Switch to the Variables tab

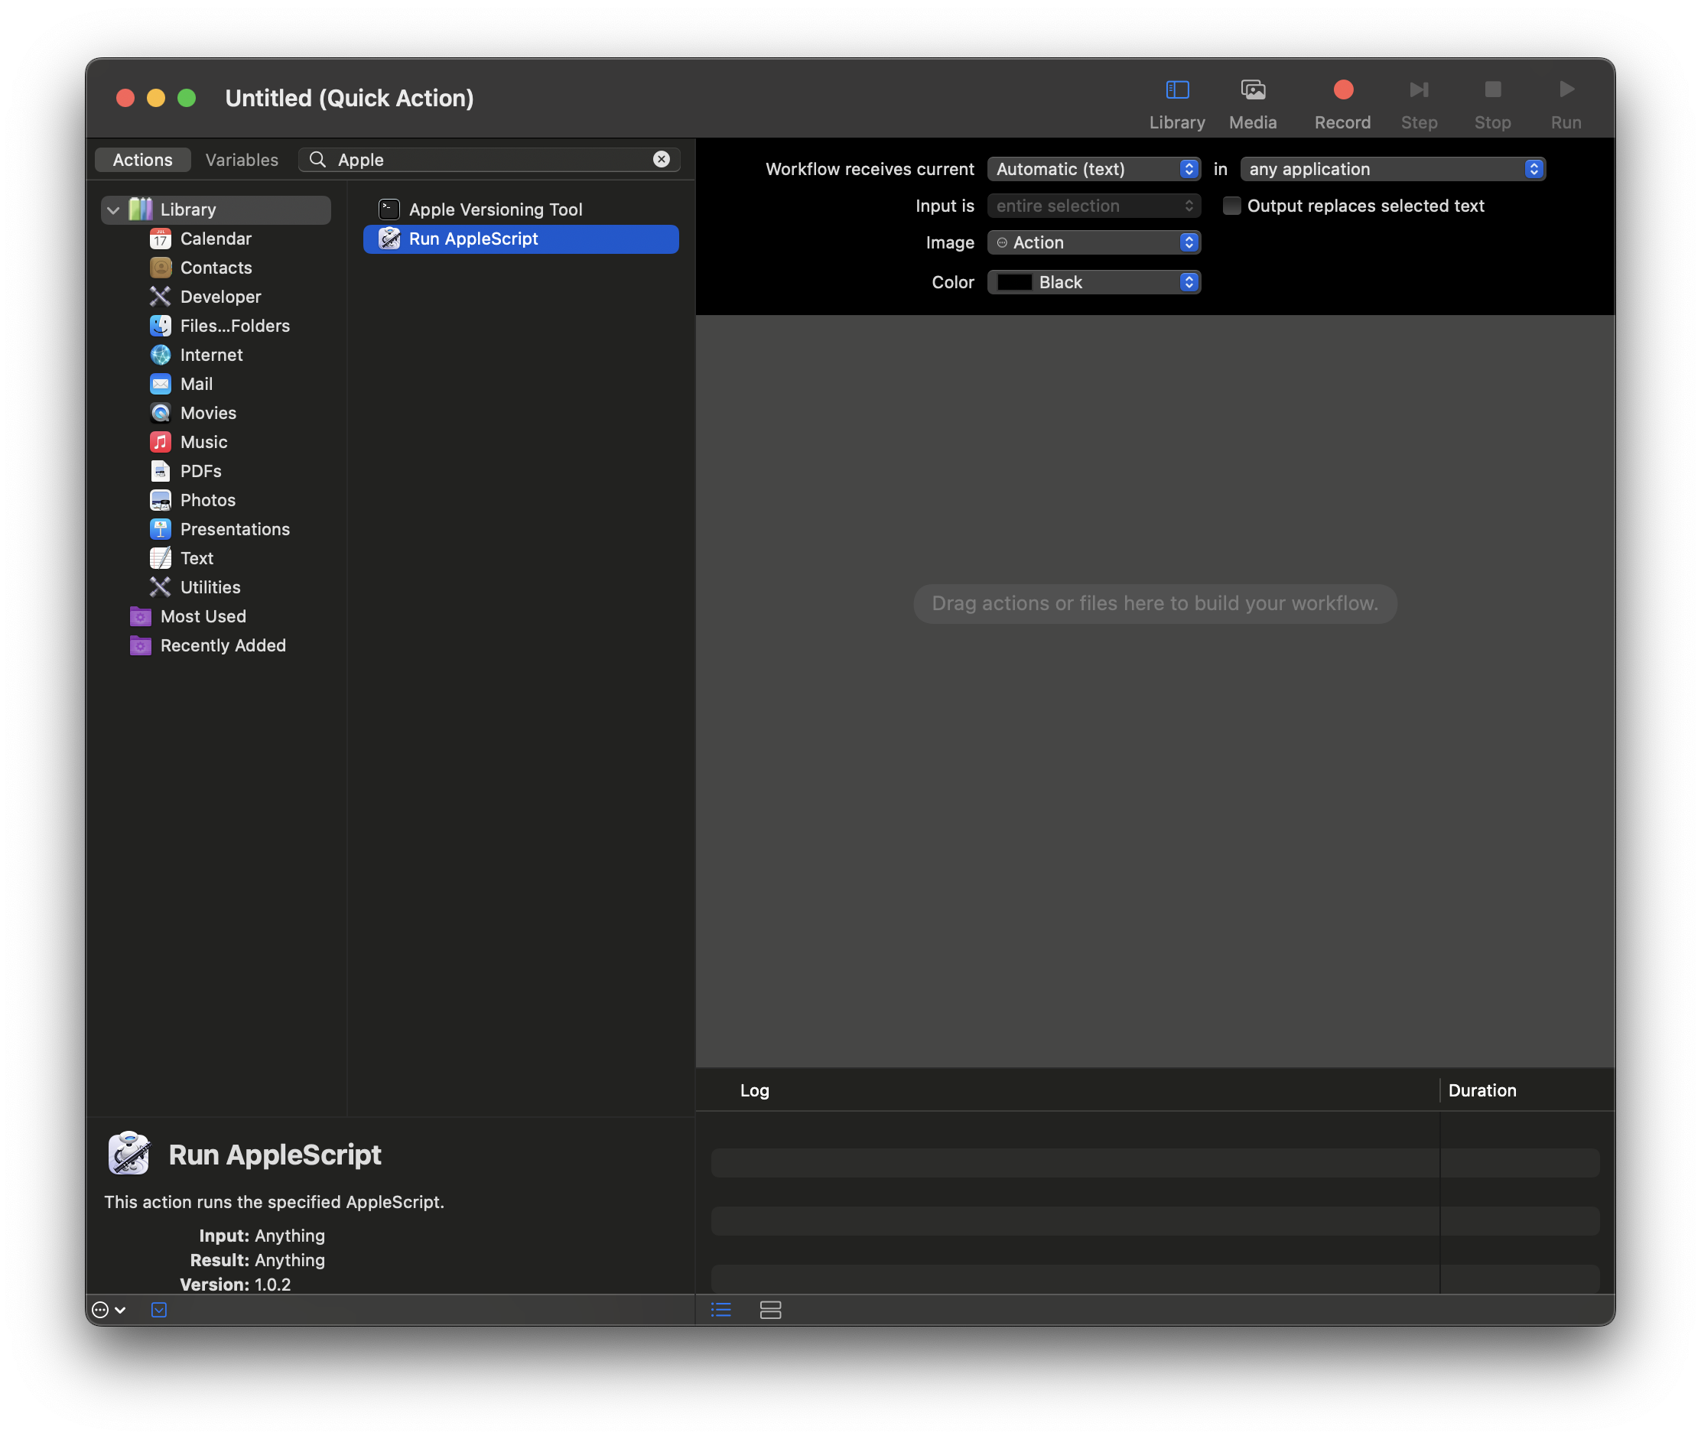(x=242, y=160)
